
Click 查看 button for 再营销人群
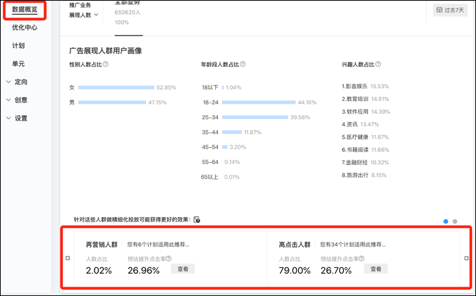182,269
